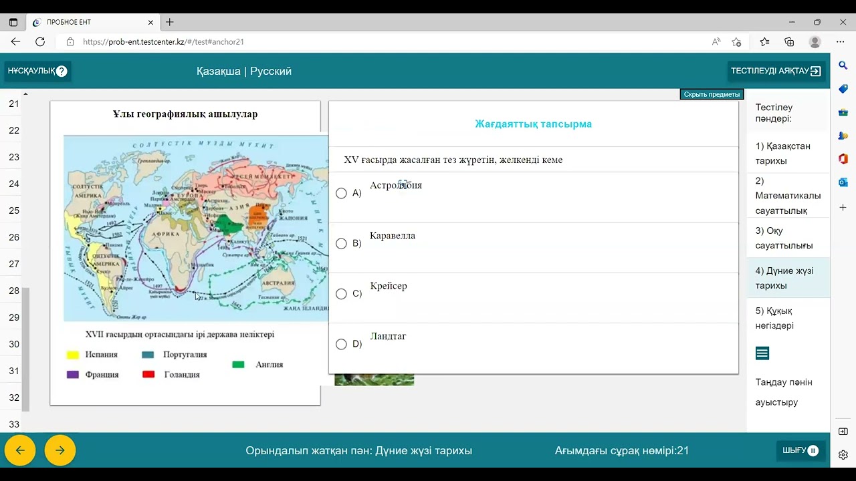Jump to question 28

pyautogui.click(x=14, y=291)
